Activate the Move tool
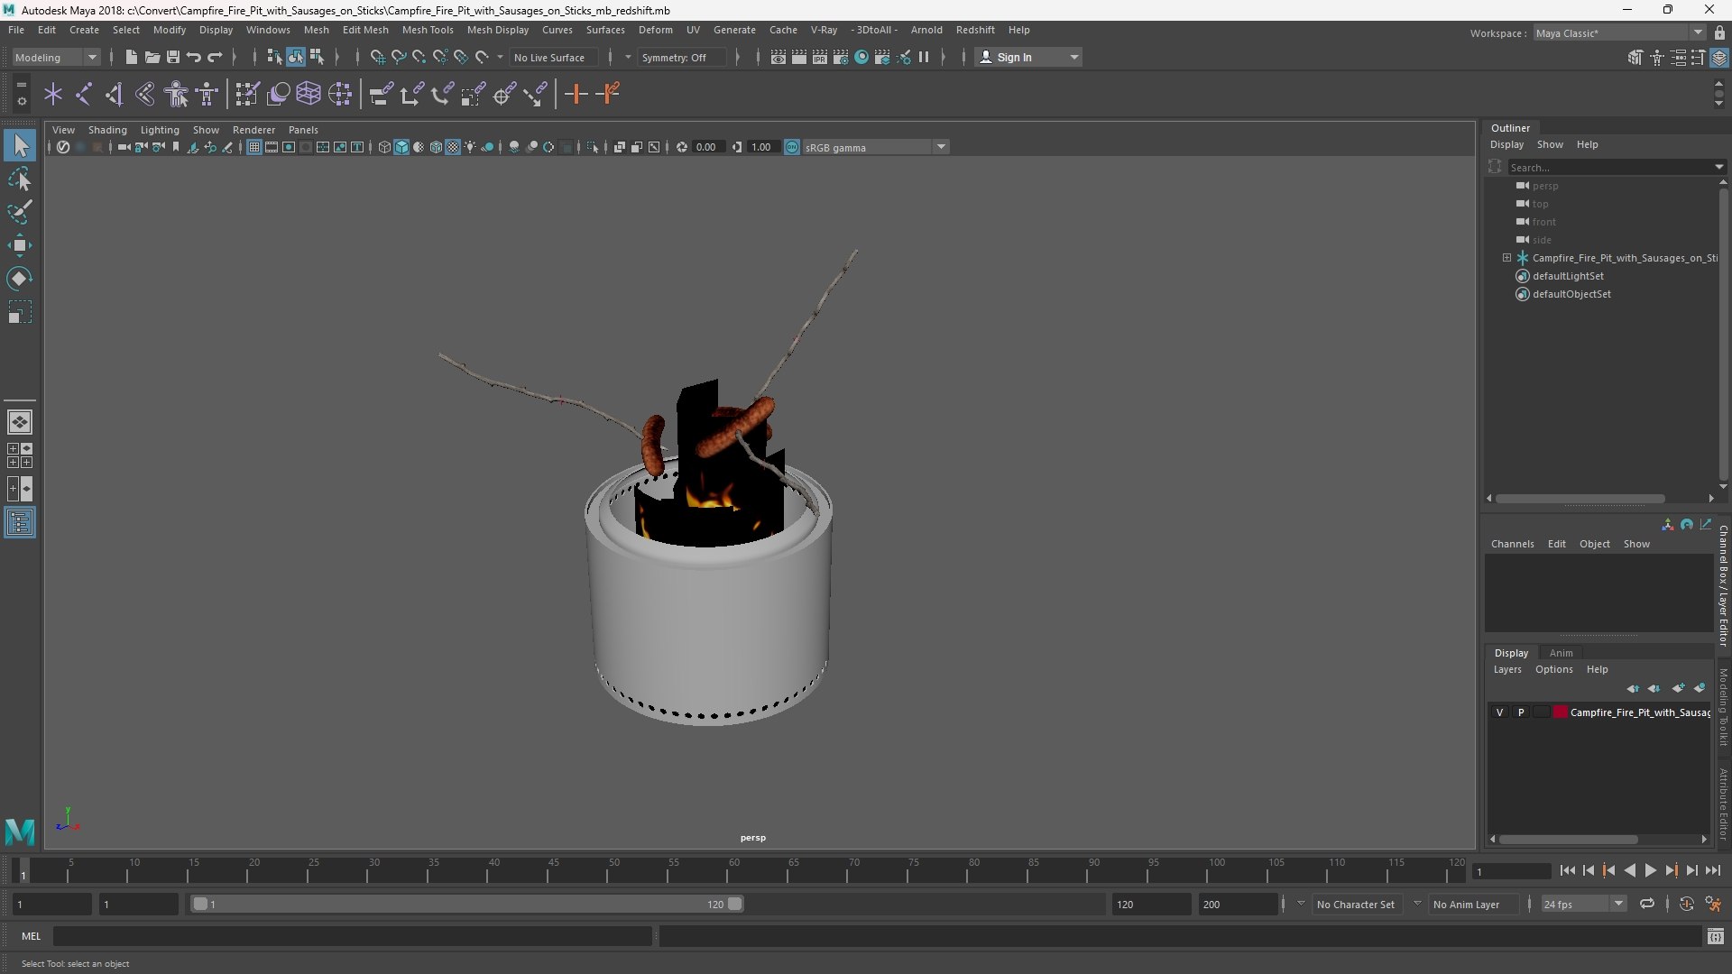The height and width of the screenshot is (974, 1732). tap(20, 245)
